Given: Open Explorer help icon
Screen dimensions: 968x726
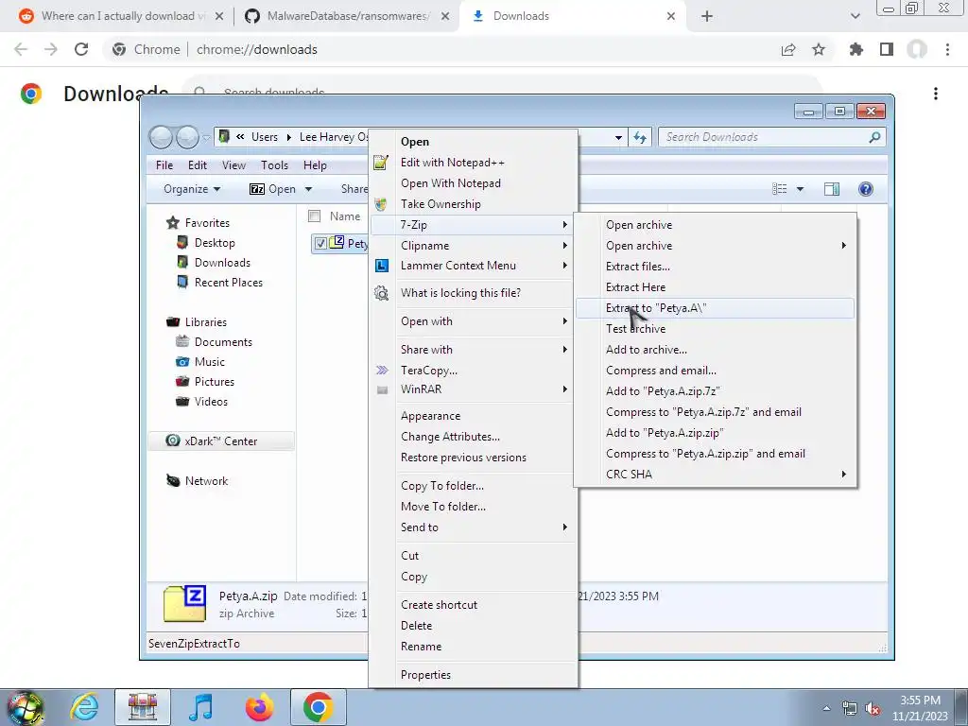Looking at the screenshot, I should pyautogui.click(x=866, y=189).
